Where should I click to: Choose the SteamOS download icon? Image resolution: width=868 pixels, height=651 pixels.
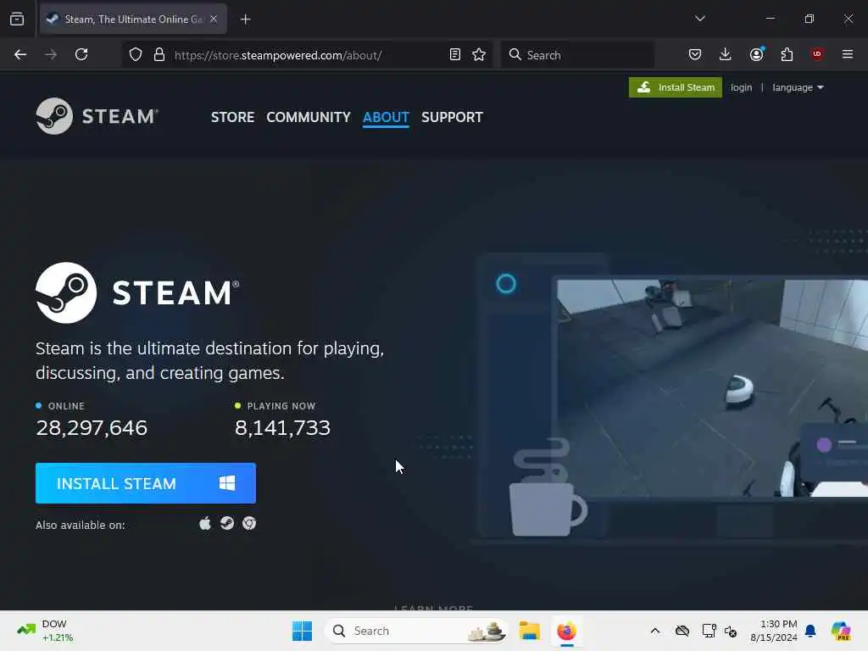point(227,524)
